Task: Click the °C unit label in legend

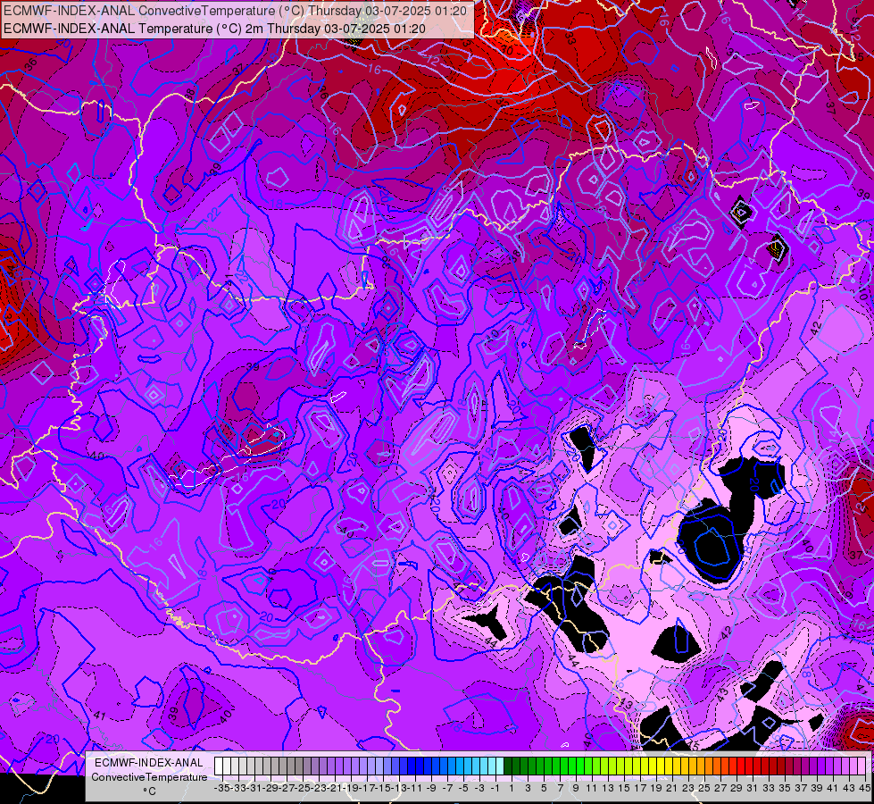Action: point(149,791)
